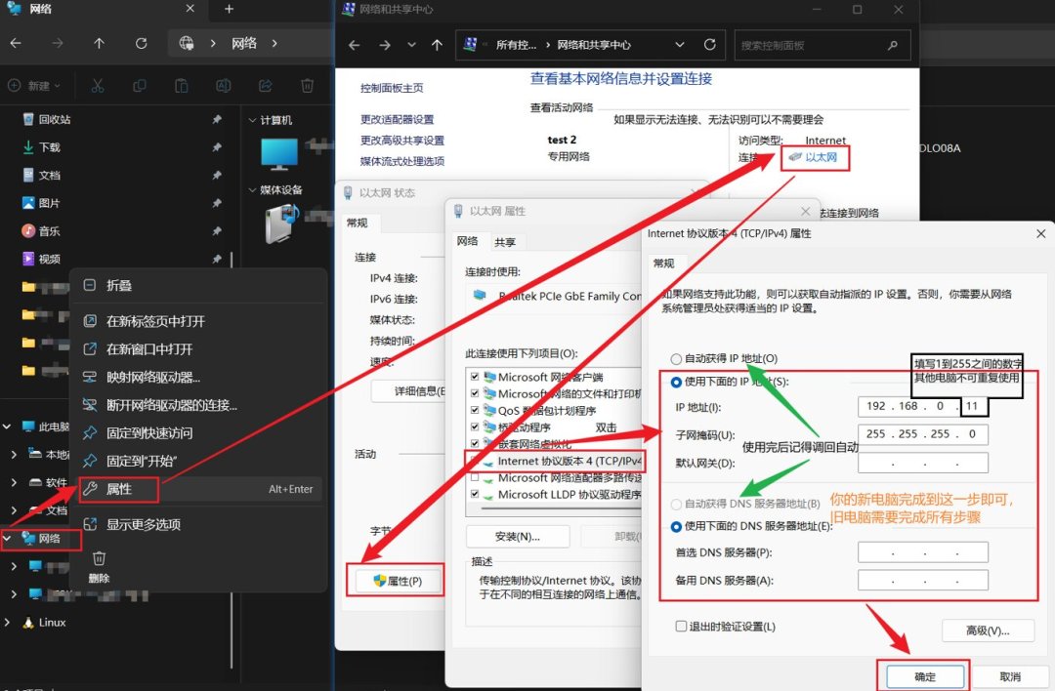The height and width of the screenshot is (691, 1055).
Task: Click the 子网掩码 input field
Action: [x=922, y=434]
